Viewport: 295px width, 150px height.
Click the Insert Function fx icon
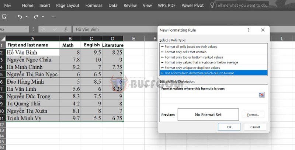point(66,29)
